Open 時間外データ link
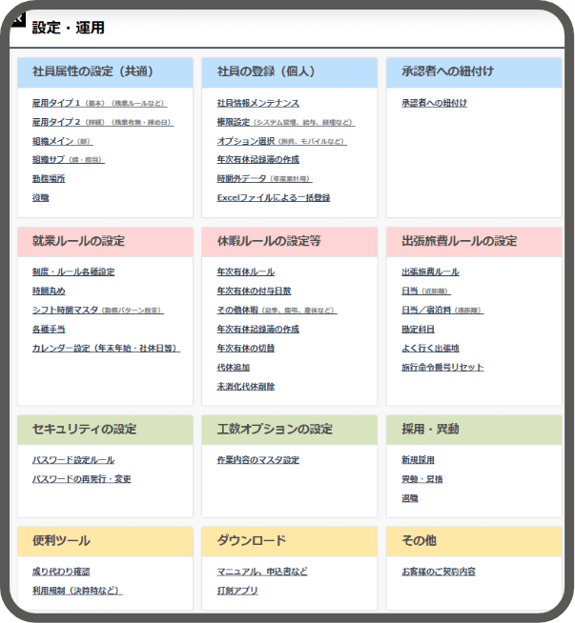The image size is (575, 623). 264,178
